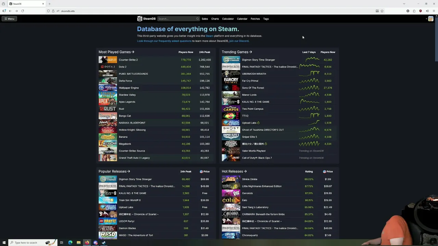Follow the 'Steam' link in the intro text
438x246 pixels.
pos(209,36)
